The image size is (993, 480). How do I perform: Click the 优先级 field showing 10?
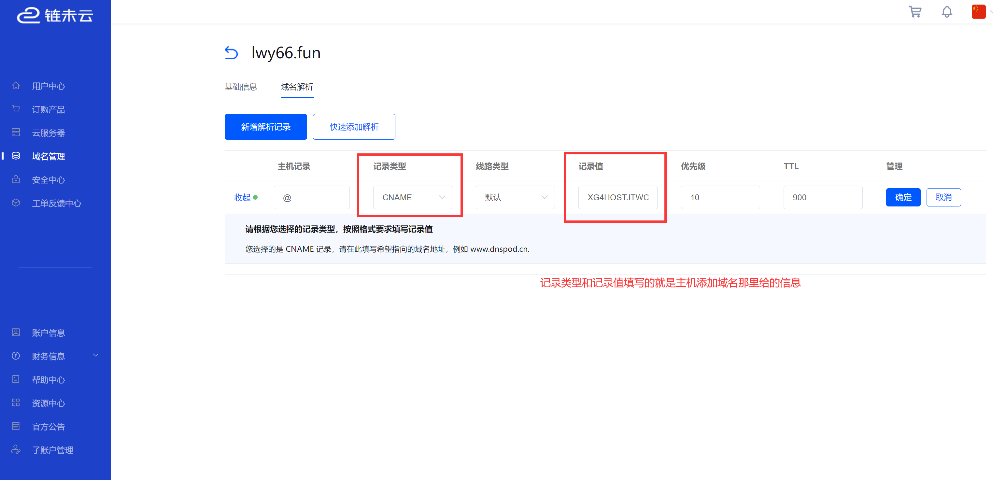720,197
